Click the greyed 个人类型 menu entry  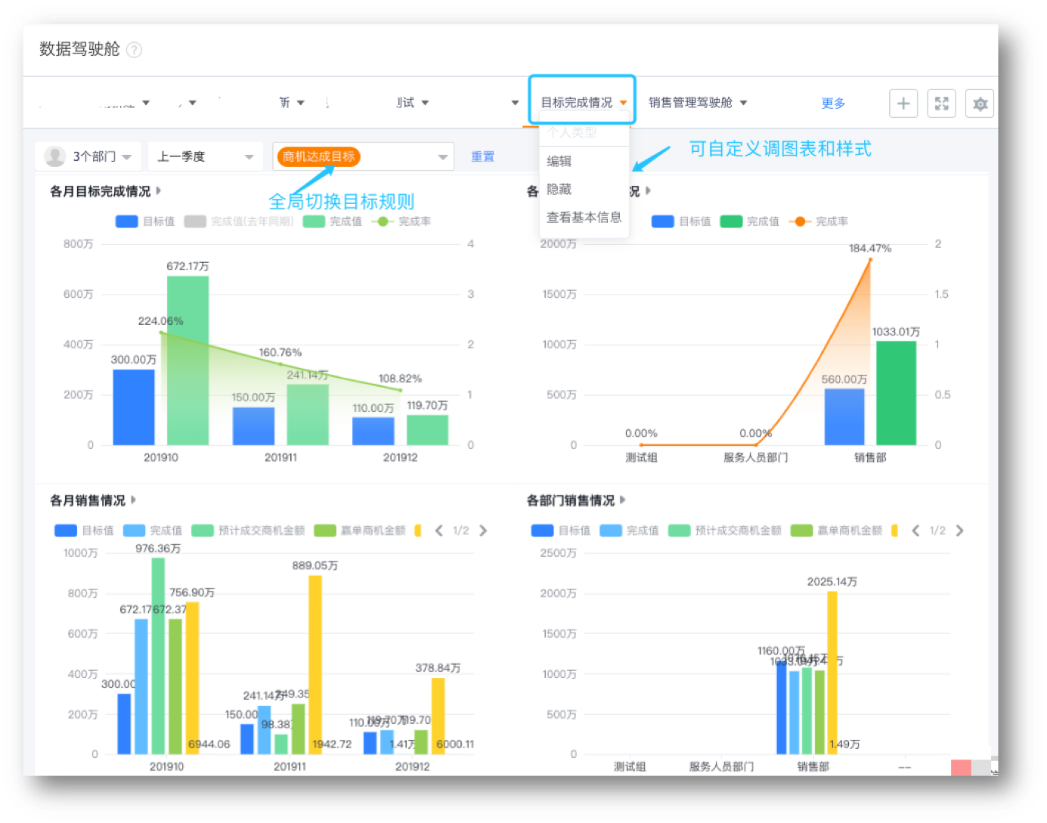(572, 131)
